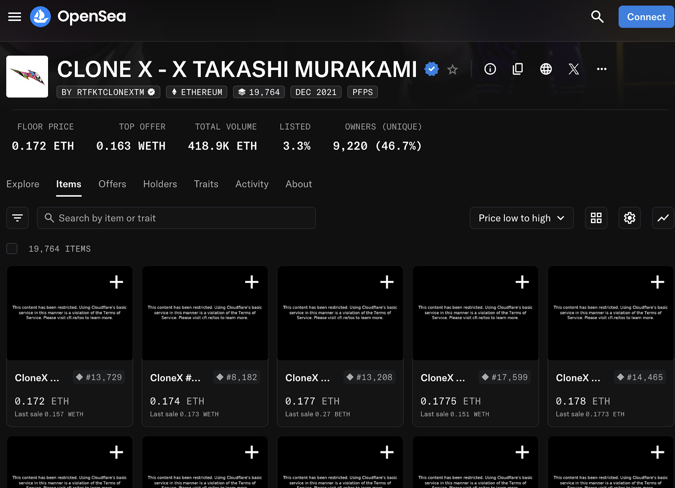Screen dimensions: 675x488
Task: Add CloneX #13,729 to cart with plus
Action: coord(116,282)
